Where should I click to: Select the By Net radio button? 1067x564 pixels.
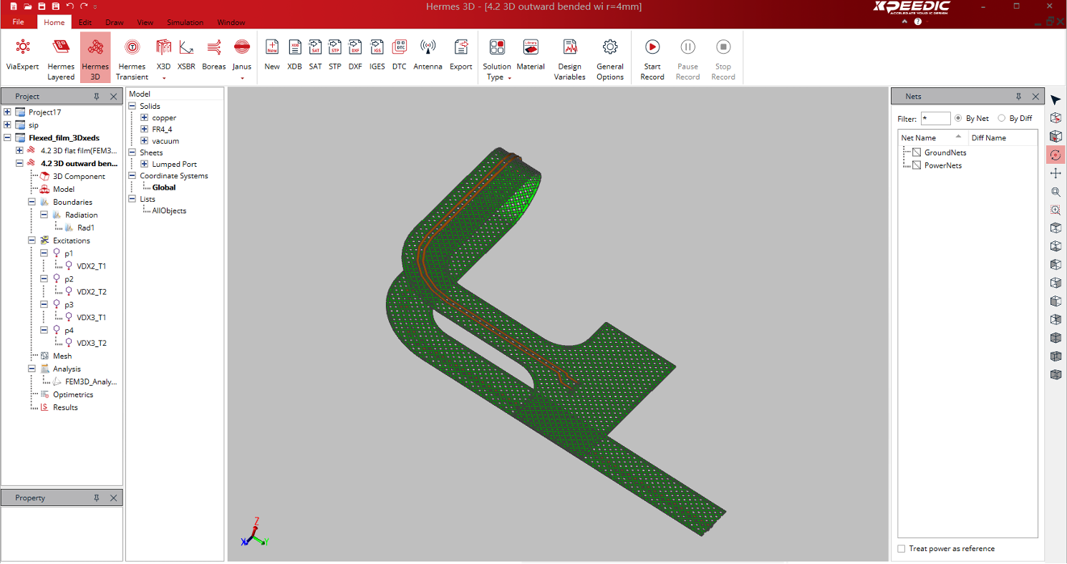(958, 118)
